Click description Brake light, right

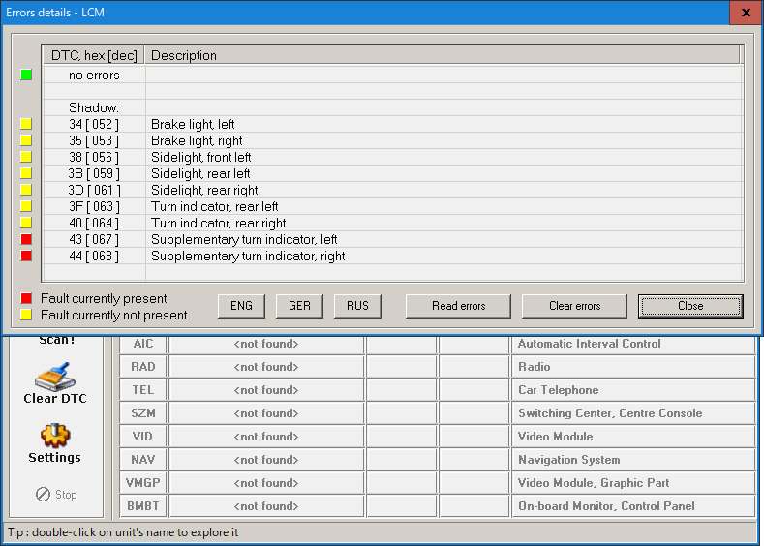[x=197, y=140]
